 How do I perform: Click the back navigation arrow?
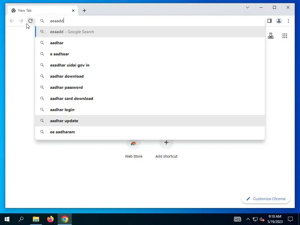tap(12, 21)
